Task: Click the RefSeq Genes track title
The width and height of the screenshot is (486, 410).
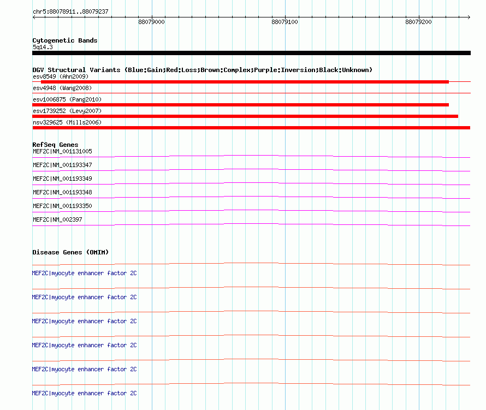Action: 55,145
